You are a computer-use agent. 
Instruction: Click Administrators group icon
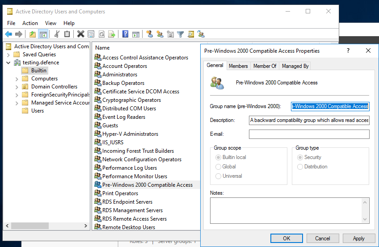tap(97, 74)
